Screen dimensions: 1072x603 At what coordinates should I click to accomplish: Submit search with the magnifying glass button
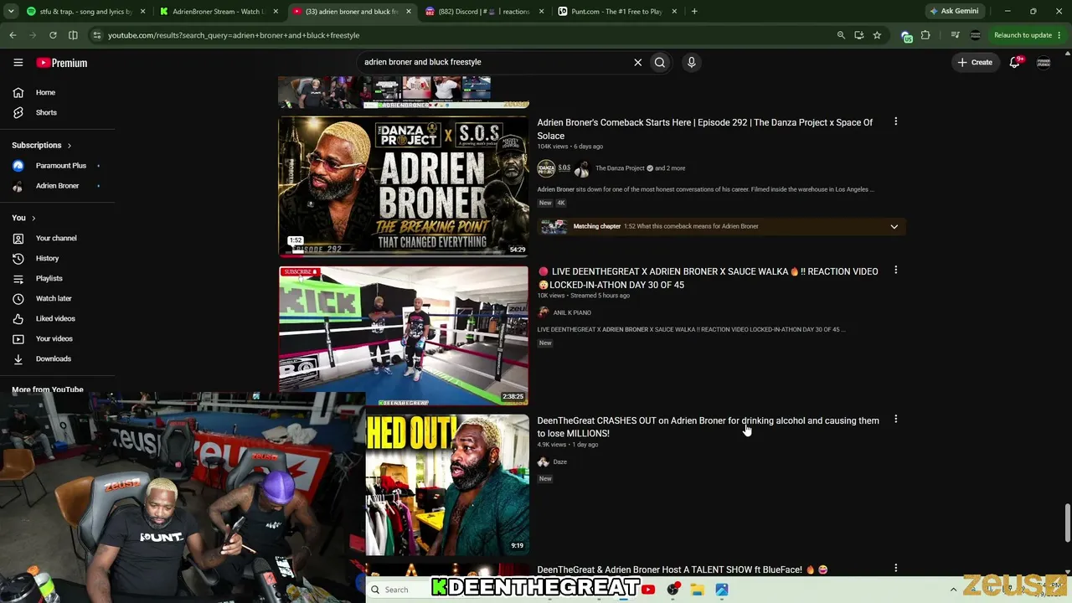(660, 62)
